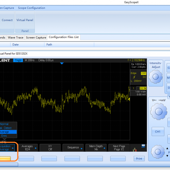Click the yellow trigger level arrow
The width and height of the screenshot is (170, 170).
129,99
